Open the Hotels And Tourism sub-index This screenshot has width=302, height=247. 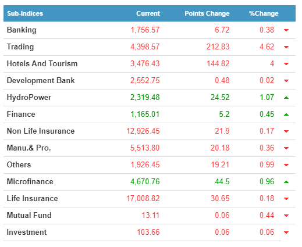pyautogui.click(x=42, y=63)
